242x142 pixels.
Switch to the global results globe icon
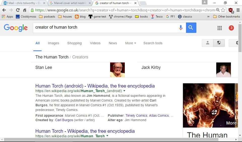click(x=219, y=43)
